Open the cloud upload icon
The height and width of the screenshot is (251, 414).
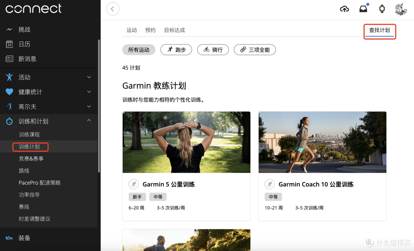(344, 9)
